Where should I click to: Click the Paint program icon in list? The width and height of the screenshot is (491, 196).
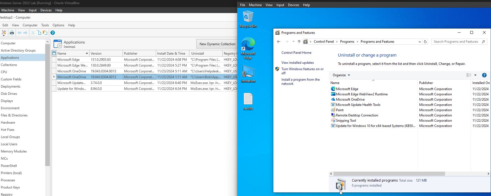point(333,110)
